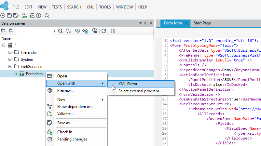Open the Version server panel dropdown arrow

pos(141,23)
